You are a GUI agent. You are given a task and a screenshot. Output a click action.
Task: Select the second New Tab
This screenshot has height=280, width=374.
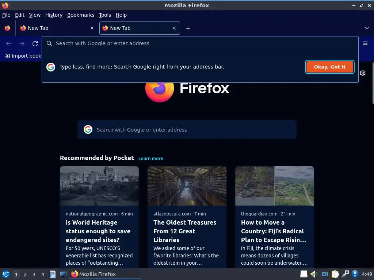pos(140,28)
